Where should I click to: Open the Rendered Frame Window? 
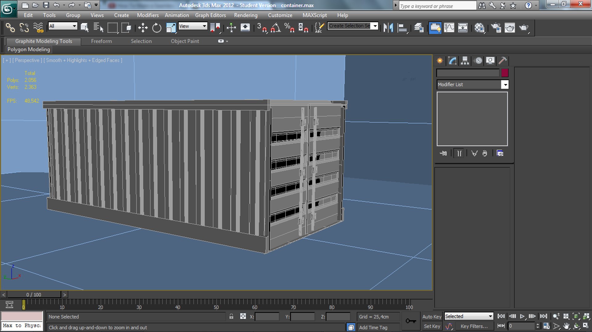[510, 28]
